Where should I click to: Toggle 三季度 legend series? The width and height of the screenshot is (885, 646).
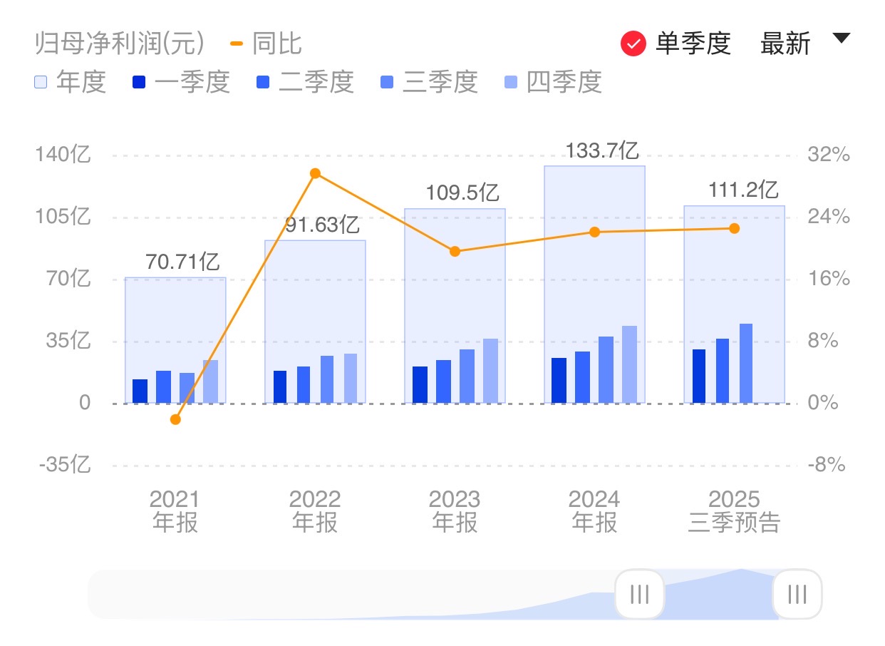[430, 82]
